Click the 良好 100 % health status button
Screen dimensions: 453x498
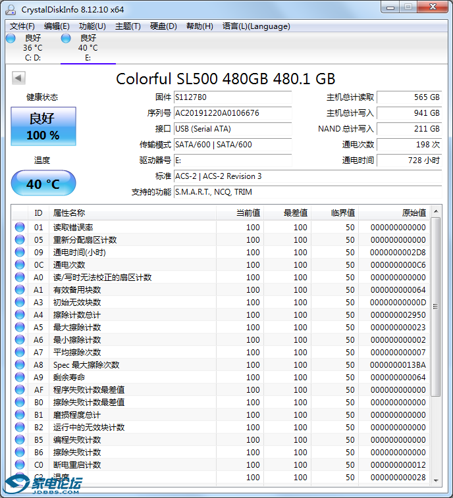pos(43,126)
